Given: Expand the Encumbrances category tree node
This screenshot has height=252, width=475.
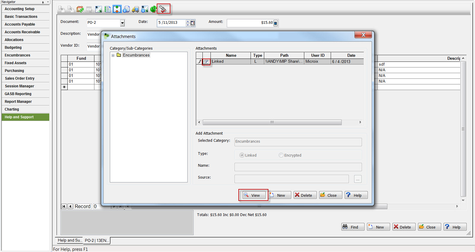Looking at the screenshot, I should tap(113, 55).
